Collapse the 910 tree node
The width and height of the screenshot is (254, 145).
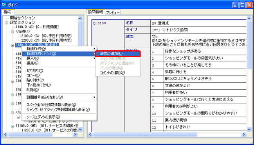tap(13, 104)
